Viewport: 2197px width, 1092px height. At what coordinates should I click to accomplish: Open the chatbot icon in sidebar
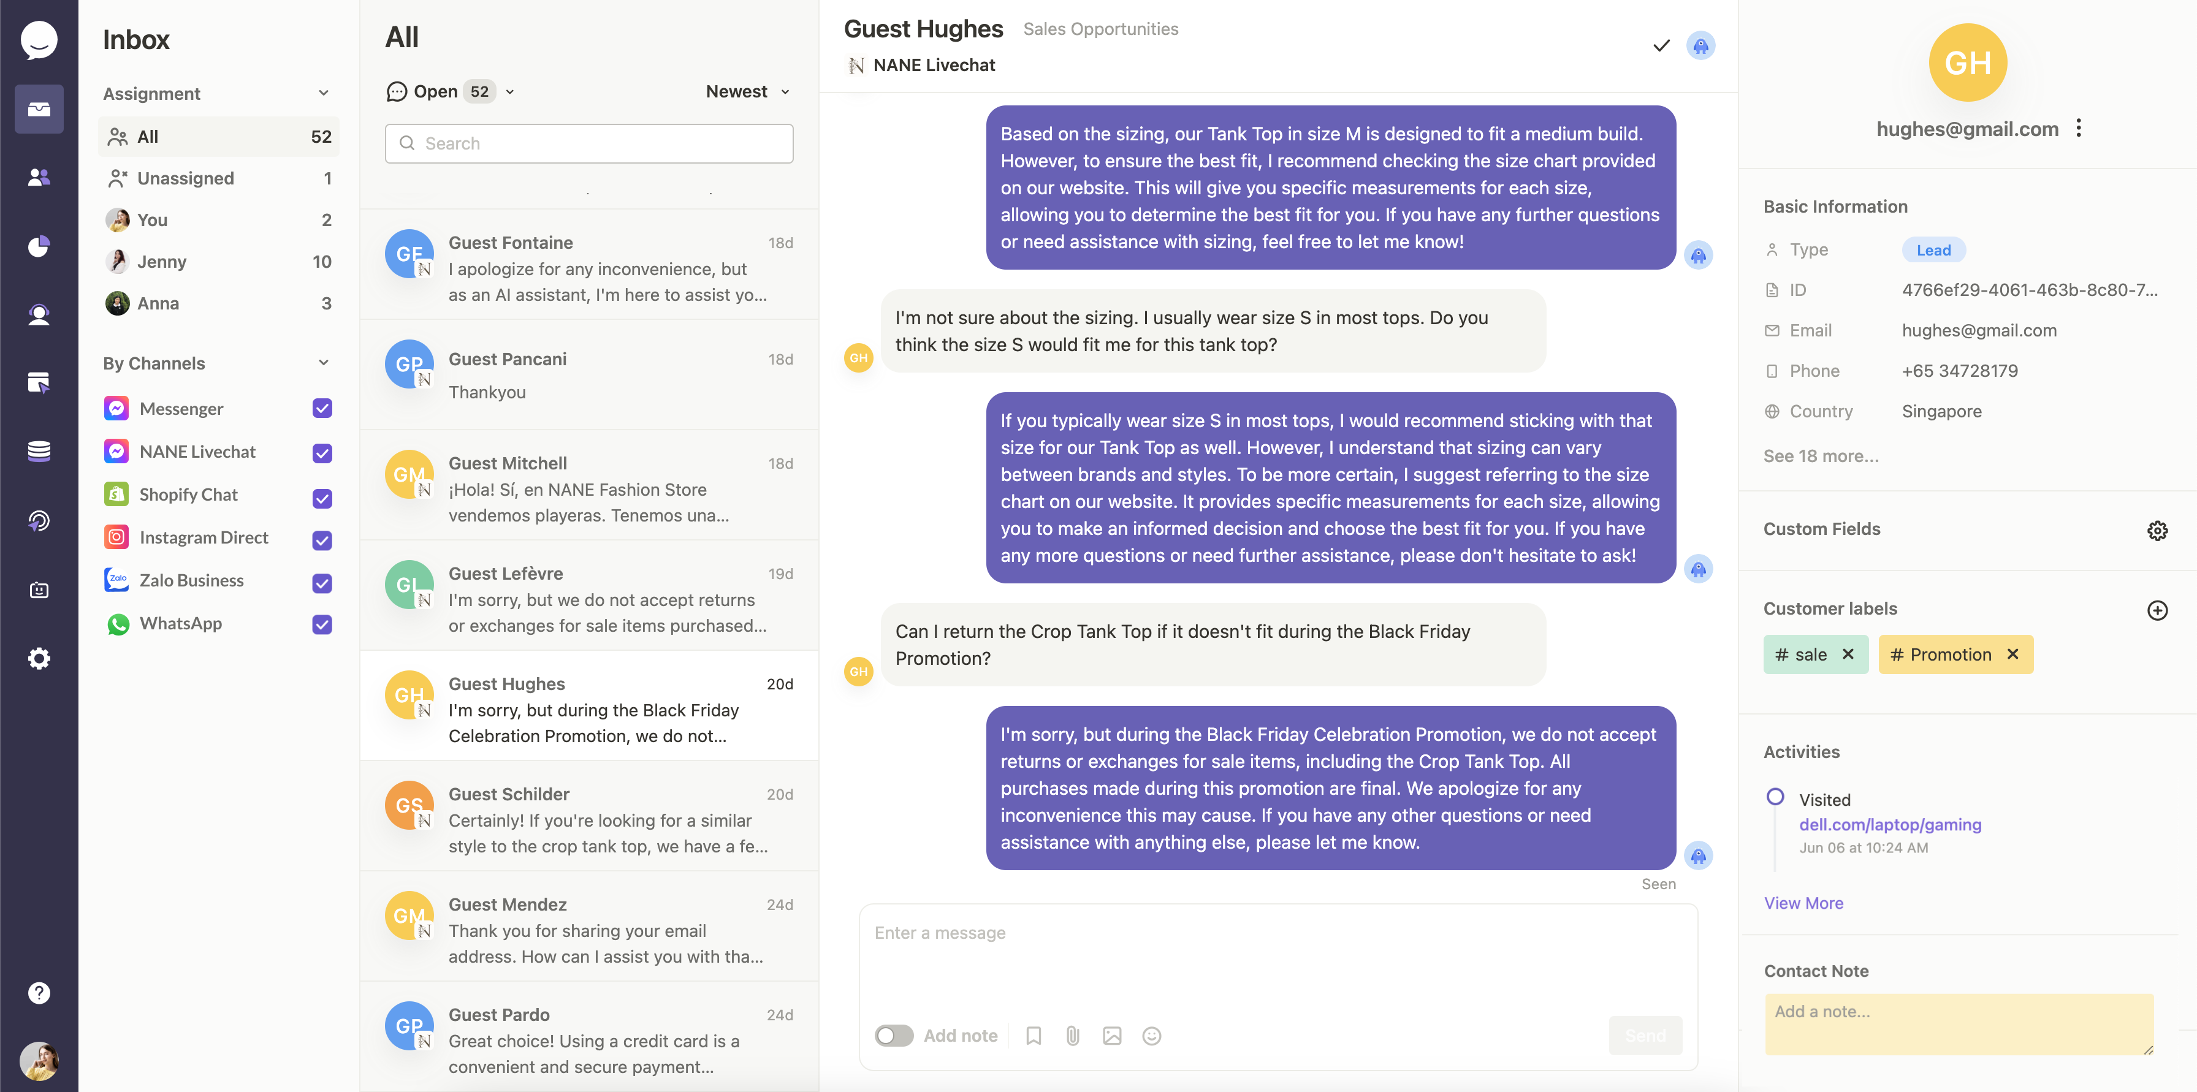39,590
